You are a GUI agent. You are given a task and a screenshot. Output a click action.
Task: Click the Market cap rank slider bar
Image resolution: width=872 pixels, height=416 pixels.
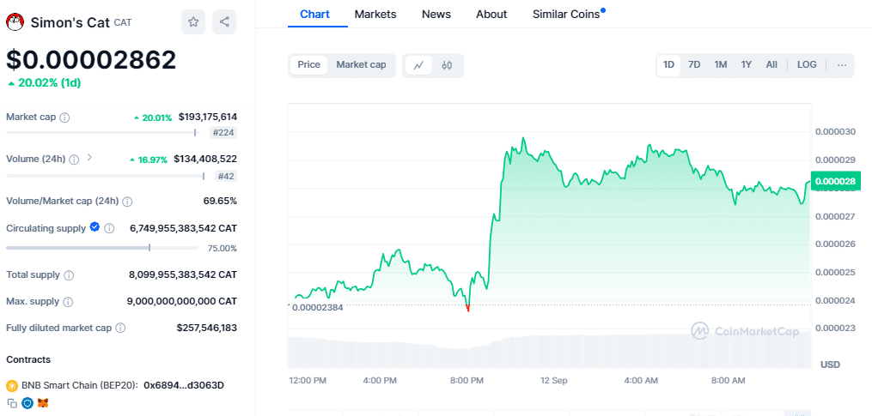(102, 132)
